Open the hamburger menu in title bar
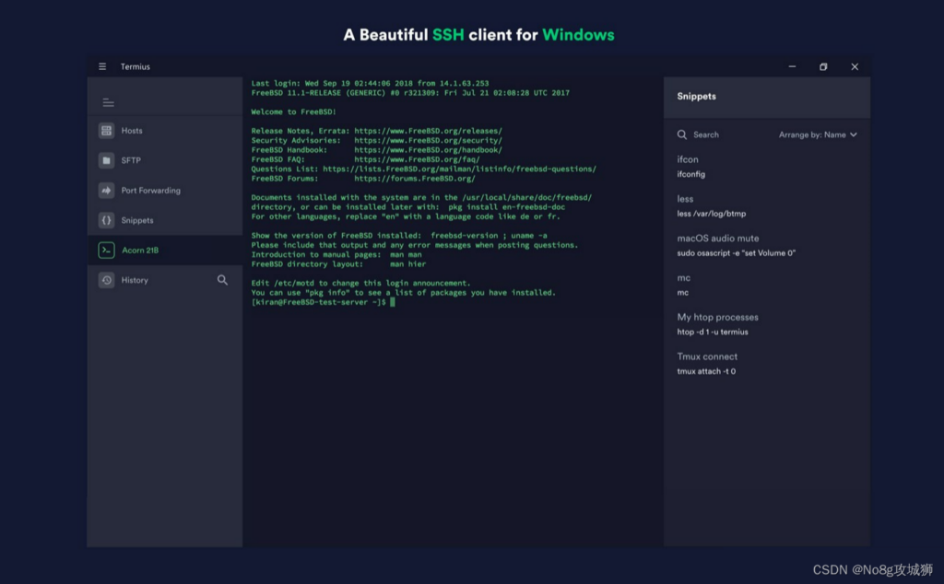 point(102,66)
